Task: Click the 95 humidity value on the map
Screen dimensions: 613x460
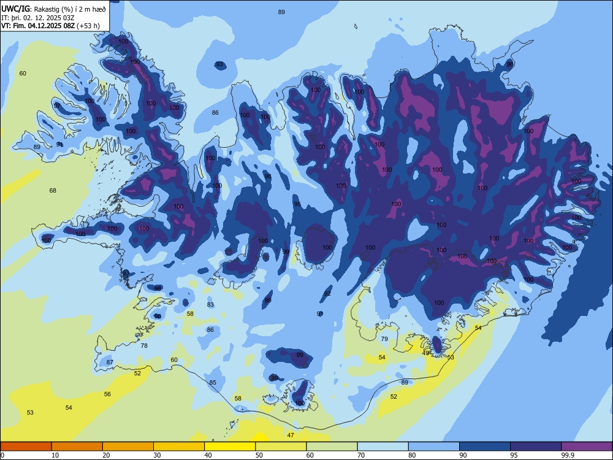Action: click(x=297, y=204)
